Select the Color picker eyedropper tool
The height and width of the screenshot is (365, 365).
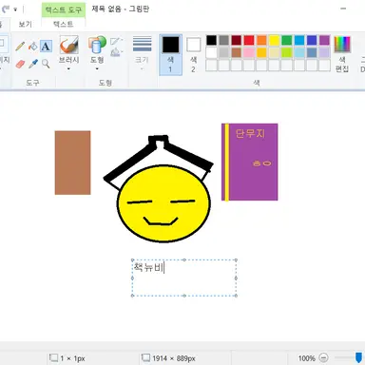pos(32,64)
